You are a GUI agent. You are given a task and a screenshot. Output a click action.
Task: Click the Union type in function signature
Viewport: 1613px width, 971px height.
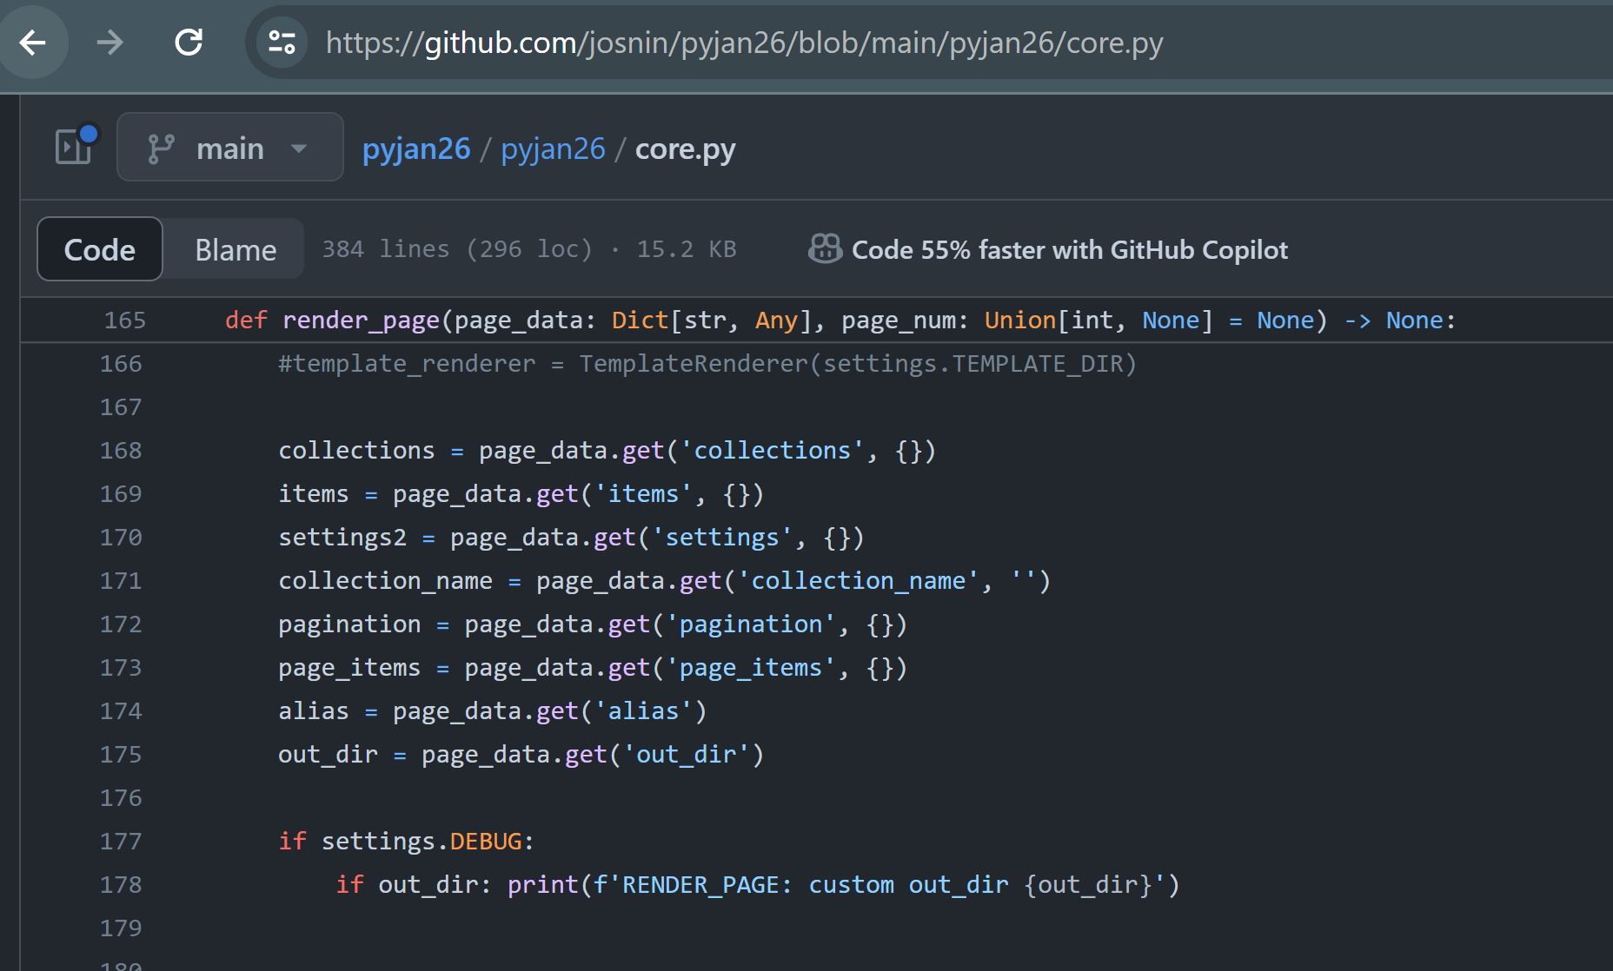point(1019,320)
